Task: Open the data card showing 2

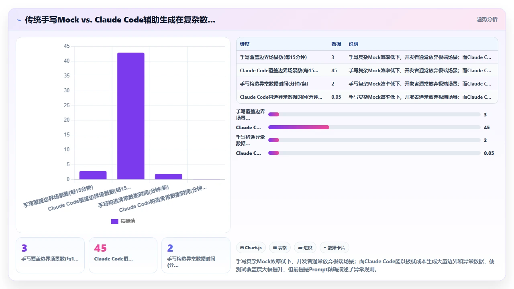Action: point(196,255)
